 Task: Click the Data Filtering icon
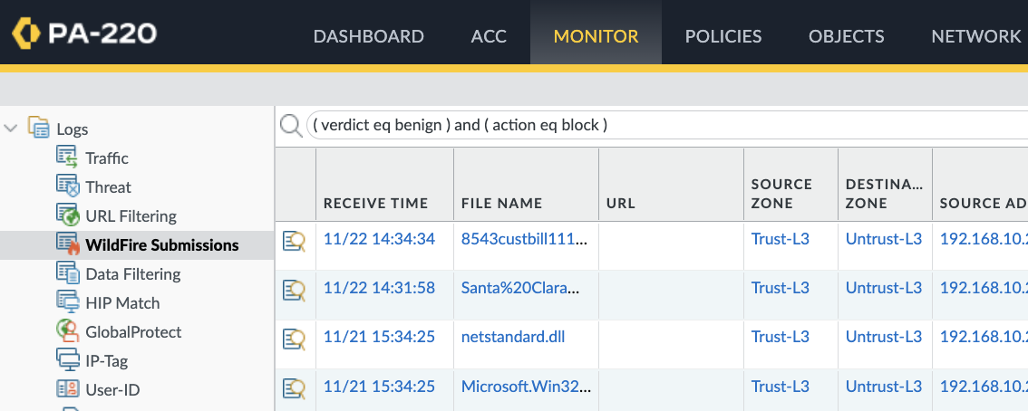pyautogui.click(x=67, y=272)
